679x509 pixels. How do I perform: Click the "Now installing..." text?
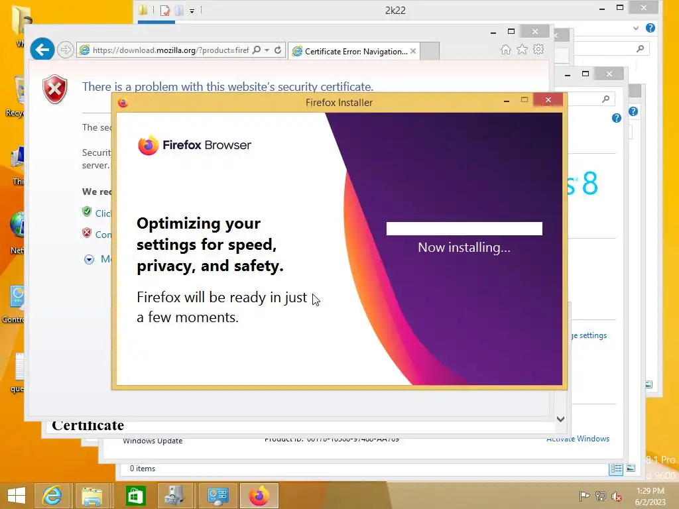tap(464, 247)
